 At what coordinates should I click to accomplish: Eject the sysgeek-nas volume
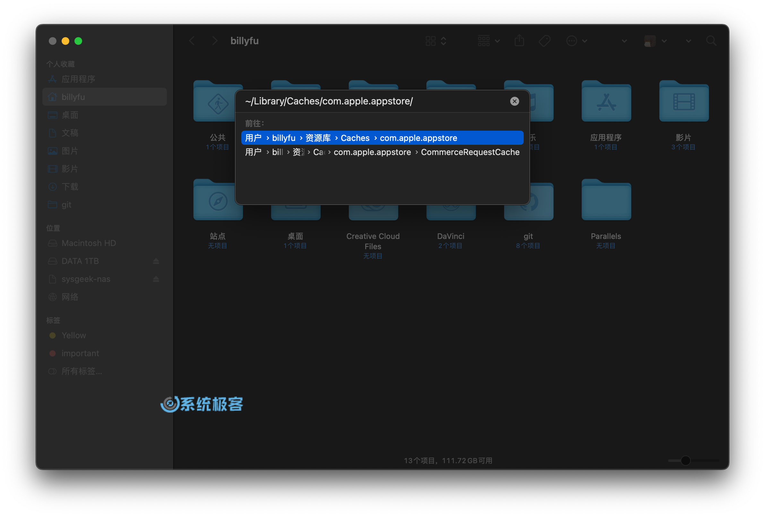(x=156, y=279)
